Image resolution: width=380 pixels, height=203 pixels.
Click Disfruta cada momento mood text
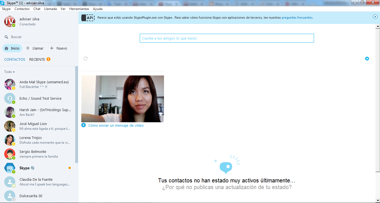click(45, 143)
